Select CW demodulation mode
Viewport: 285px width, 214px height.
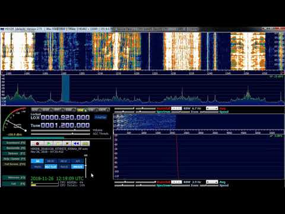[x=93, y=109]
